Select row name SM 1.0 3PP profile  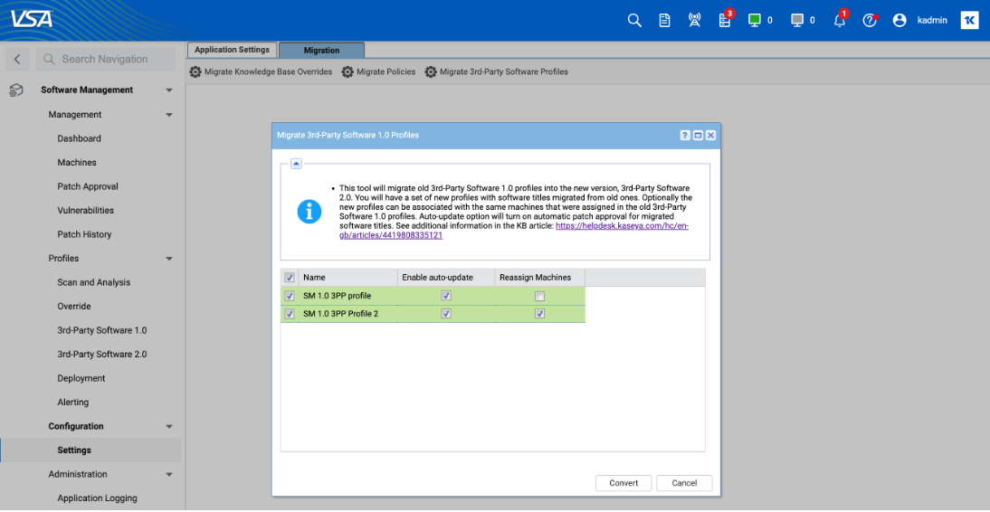[x=338, y=296]
